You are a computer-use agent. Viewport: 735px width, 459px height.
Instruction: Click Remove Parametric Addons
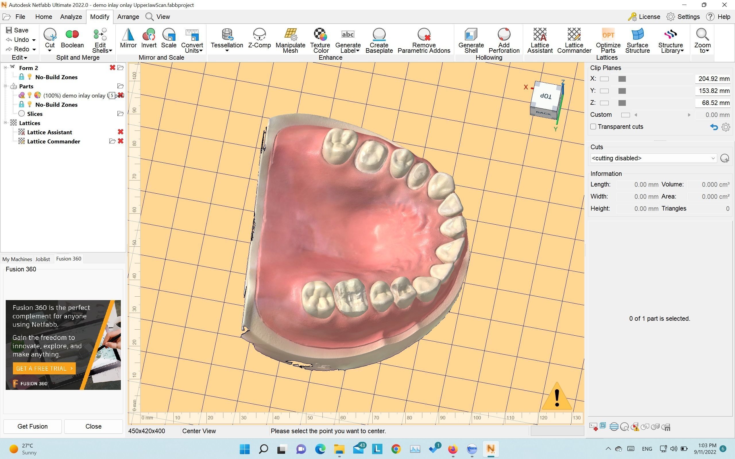[424, 41]
